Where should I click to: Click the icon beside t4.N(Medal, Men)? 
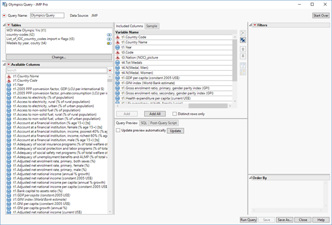pos(117,68)
